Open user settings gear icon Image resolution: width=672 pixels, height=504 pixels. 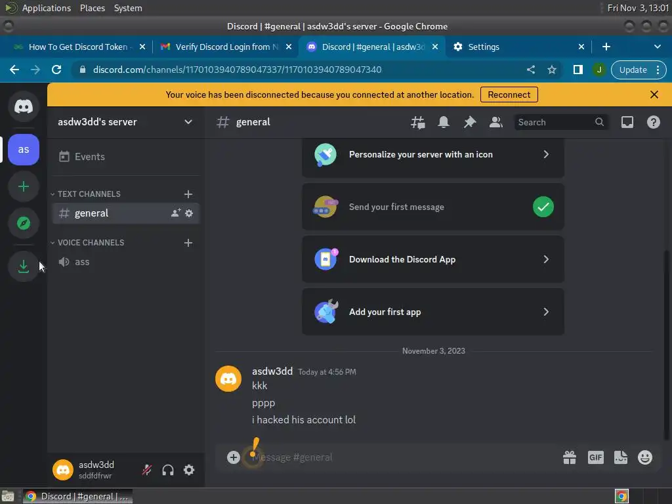pos(189,470)
